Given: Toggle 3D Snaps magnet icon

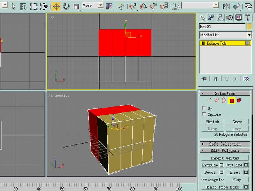Looking at the screenshot, I should [133, 7].
